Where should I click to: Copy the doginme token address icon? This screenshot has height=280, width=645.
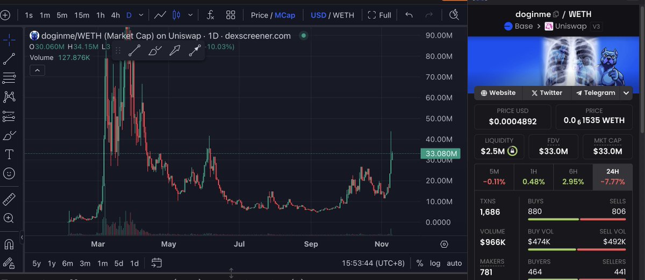pos(556,14)
